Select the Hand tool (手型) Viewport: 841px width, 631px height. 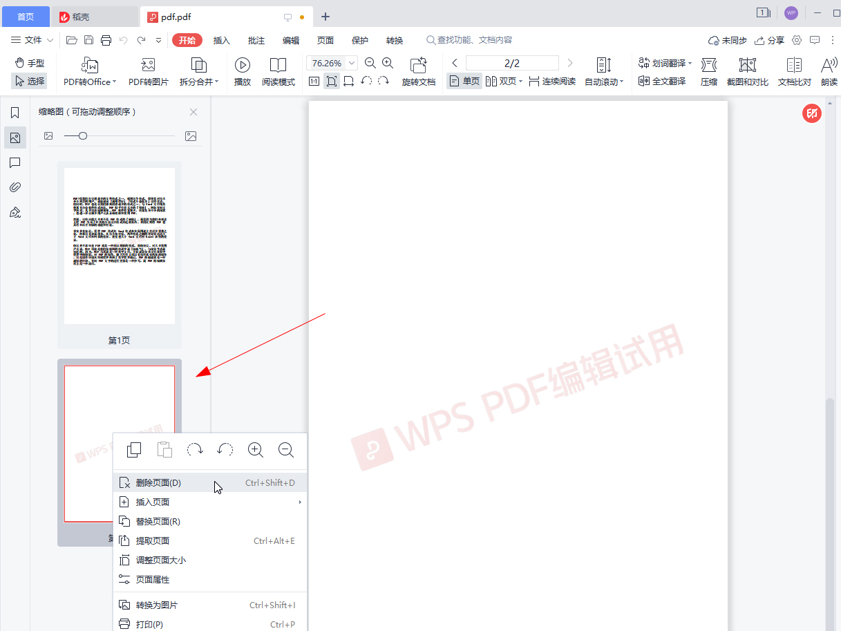point(29,63)
